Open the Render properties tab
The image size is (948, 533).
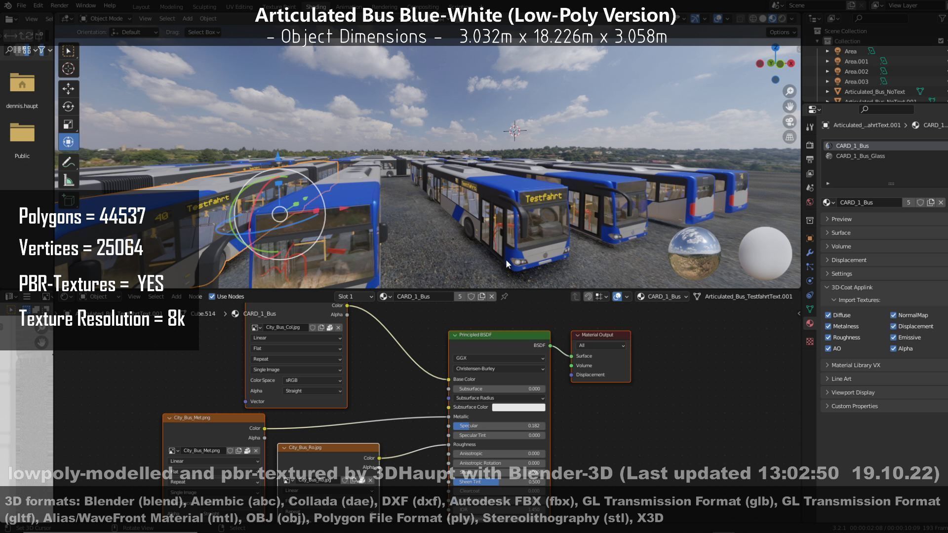pos(810,145)
